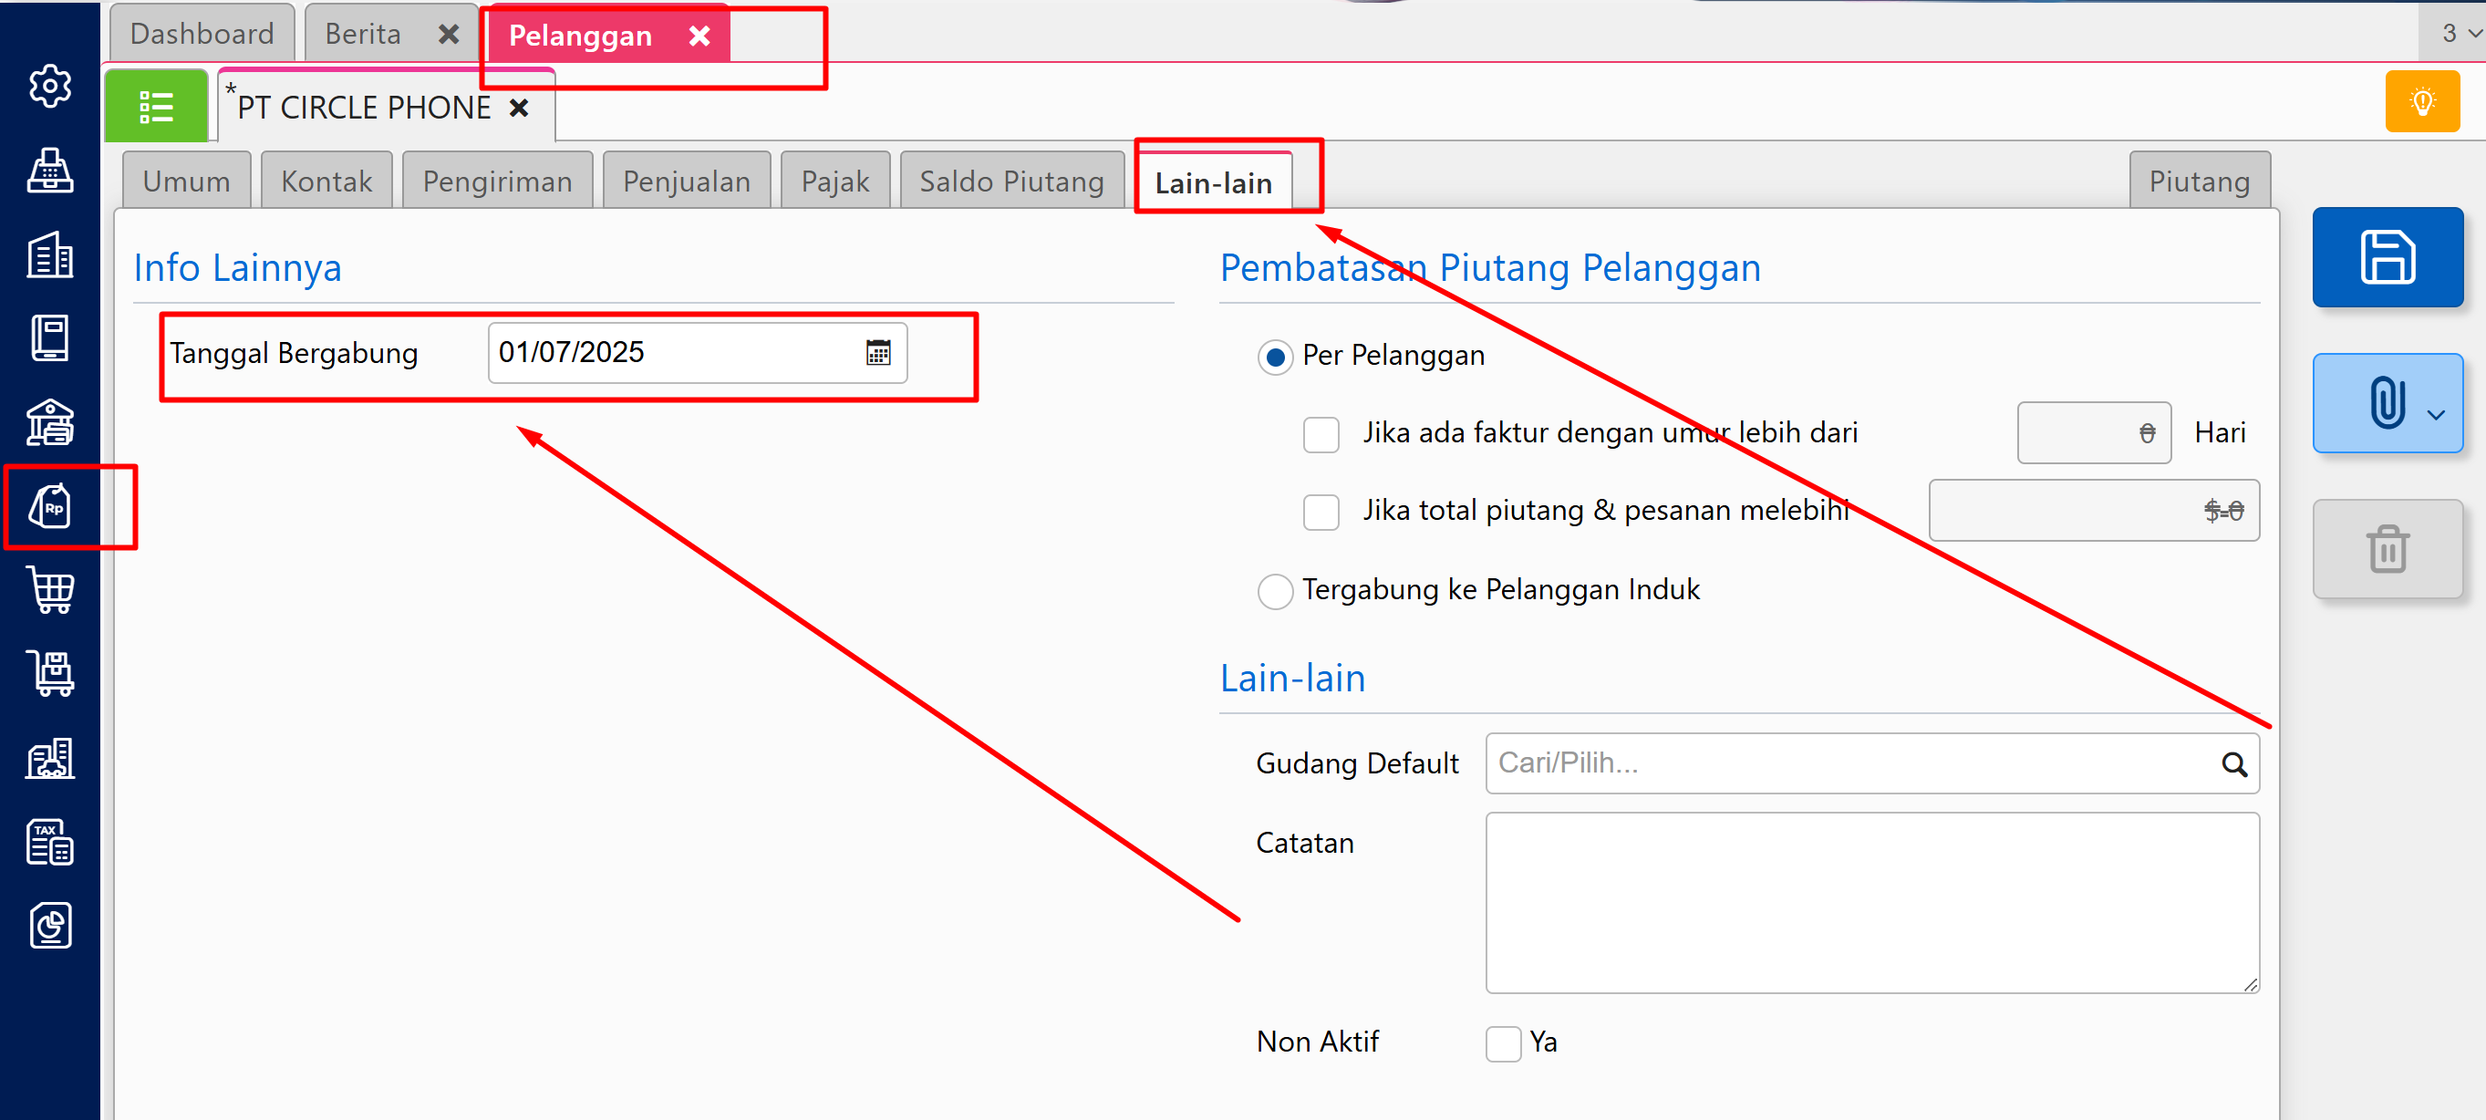This screenshot has height=1120, width=2486.
Task: Open the Rp price-tag sales module
Action: pos(49,506)
